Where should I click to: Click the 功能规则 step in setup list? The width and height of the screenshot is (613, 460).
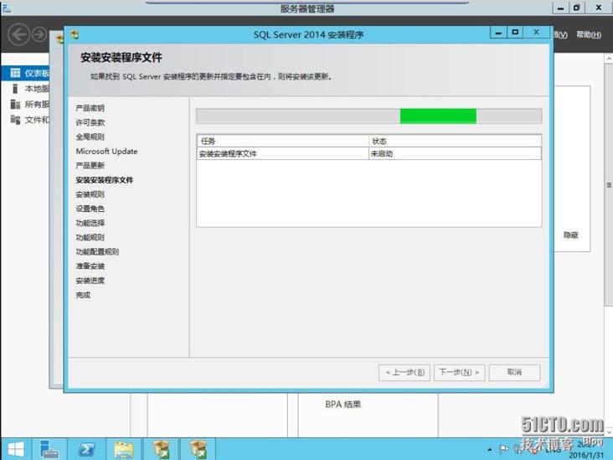[90, 237]
